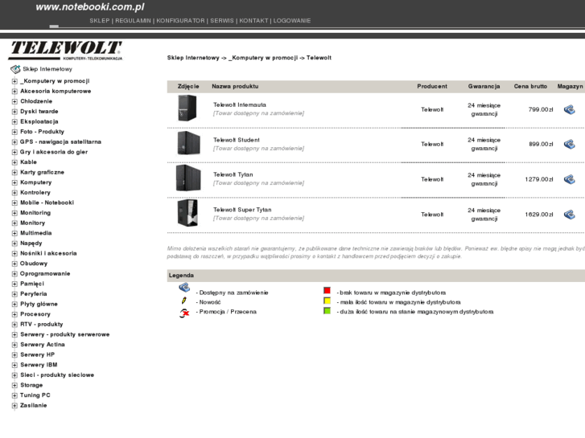Image resolution: width=585 pixels, height=438 pixels.
Task: Click the phone icon in the legend
Action: (184, 288)
